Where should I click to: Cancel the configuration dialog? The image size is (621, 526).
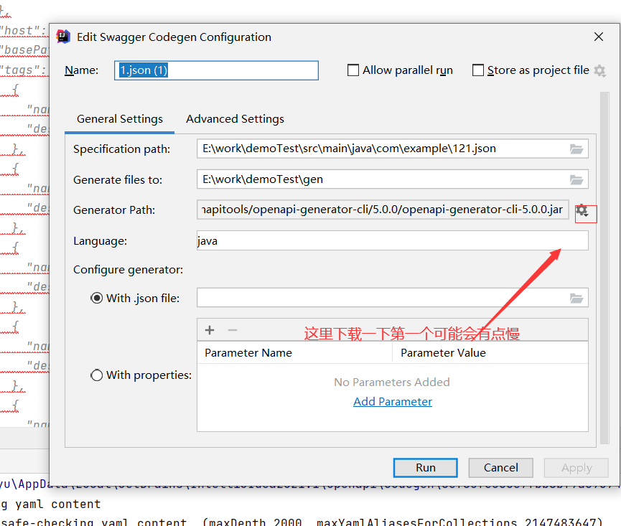(500, 467)
